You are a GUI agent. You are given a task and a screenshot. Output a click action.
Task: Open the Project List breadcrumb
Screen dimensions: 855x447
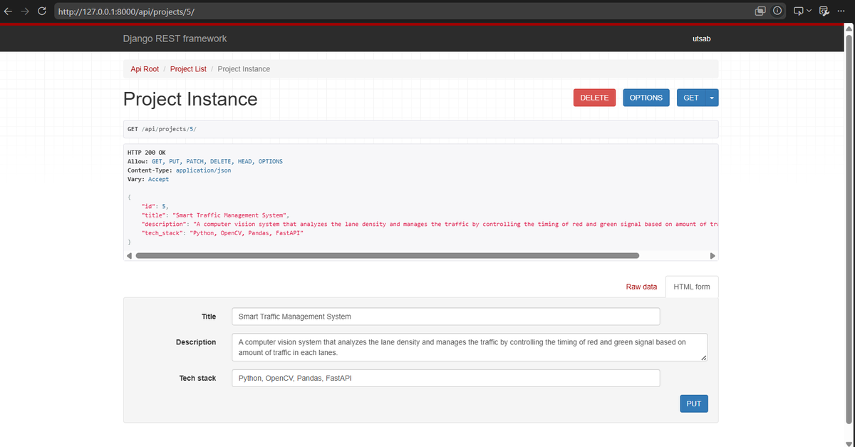click(x=188, y=69)
